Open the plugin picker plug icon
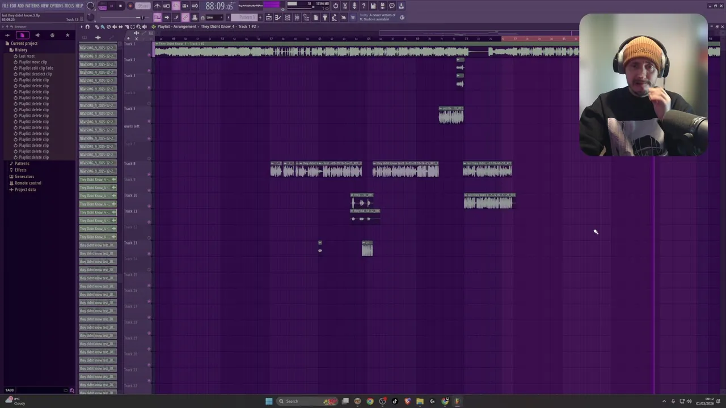The width and height of the screenshot is (726, 408). (325, 18)
